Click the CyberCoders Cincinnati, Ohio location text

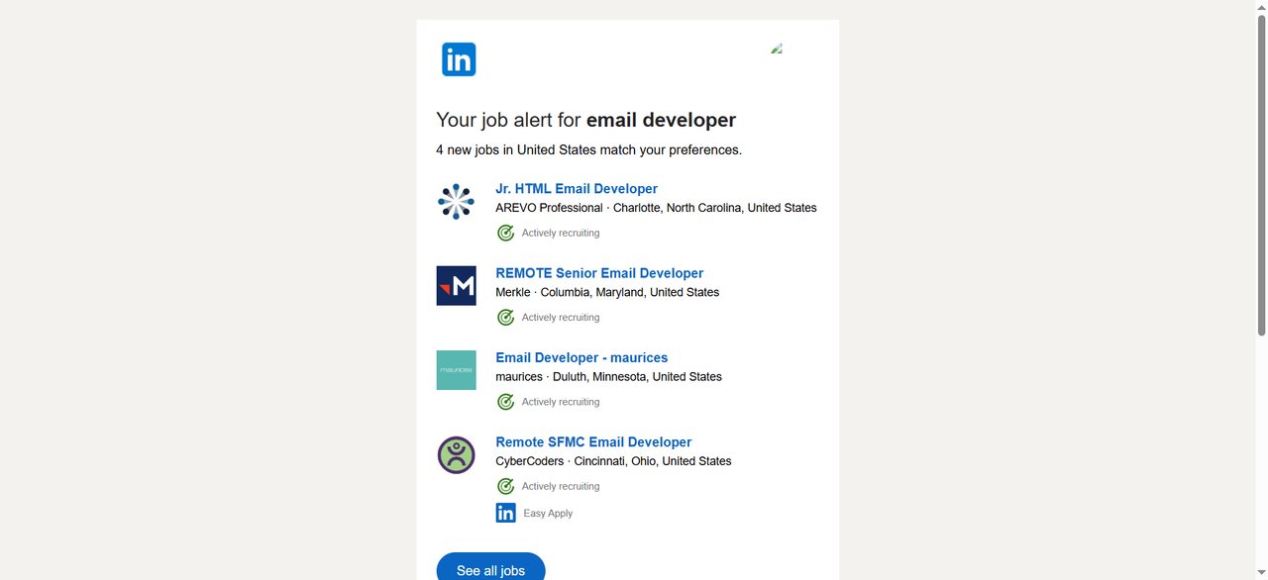coord(613,461)
